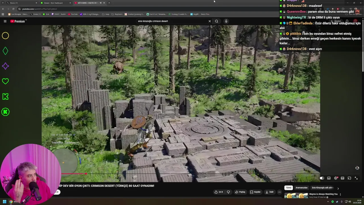Open the Burning Crusade Cl bookmark

(178, 14)
